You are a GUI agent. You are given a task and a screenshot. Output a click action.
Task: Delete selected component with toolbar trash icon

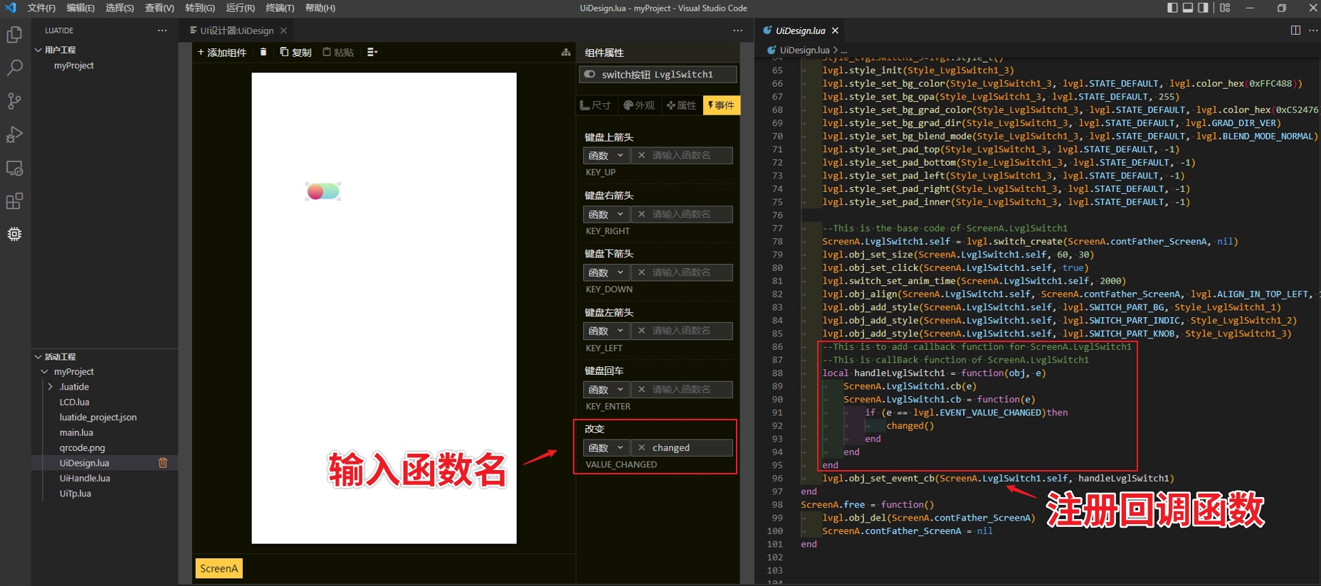coord(263,52)
